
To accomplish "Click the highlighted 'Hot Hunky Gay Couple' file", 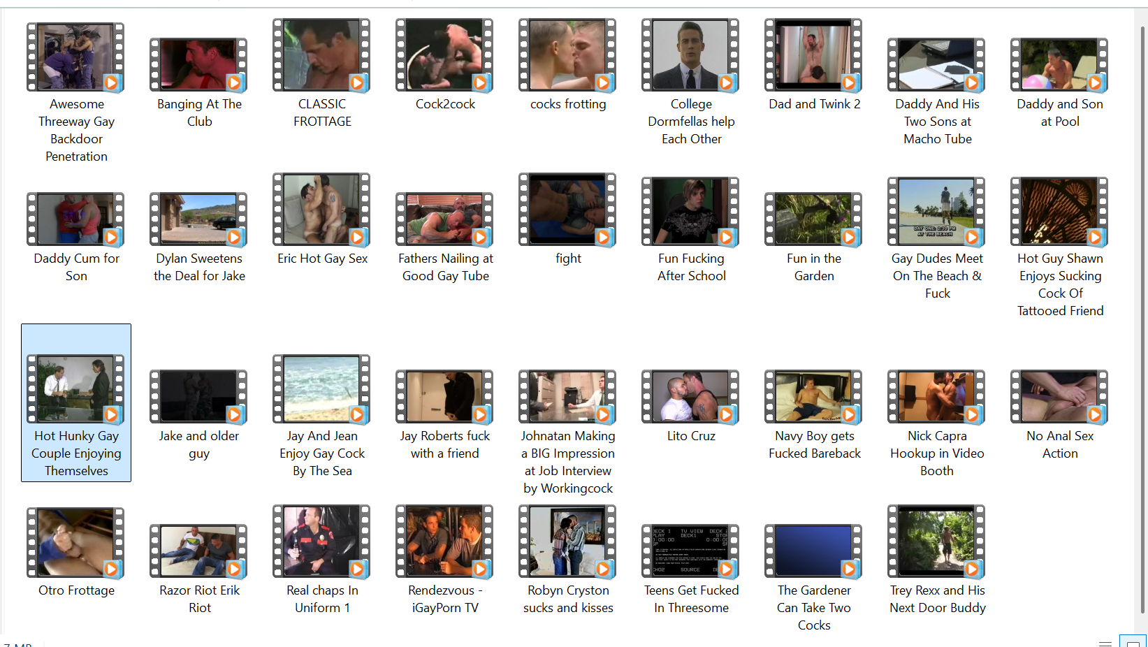I will [75, 402].
